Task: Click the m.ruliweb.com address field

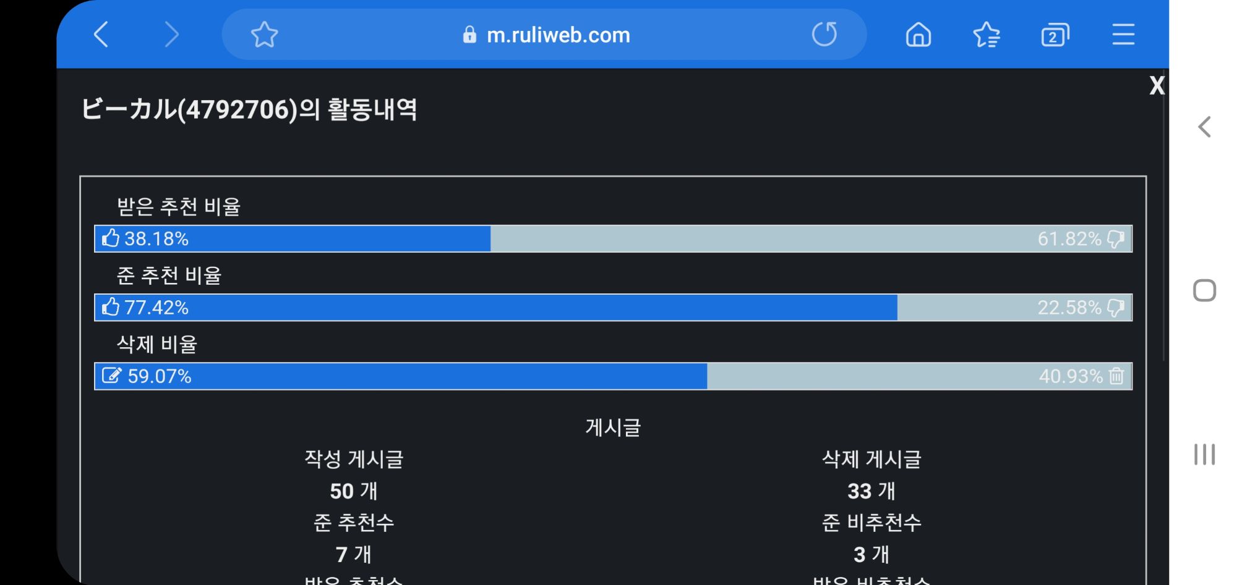Action: [x=544, y=35]
